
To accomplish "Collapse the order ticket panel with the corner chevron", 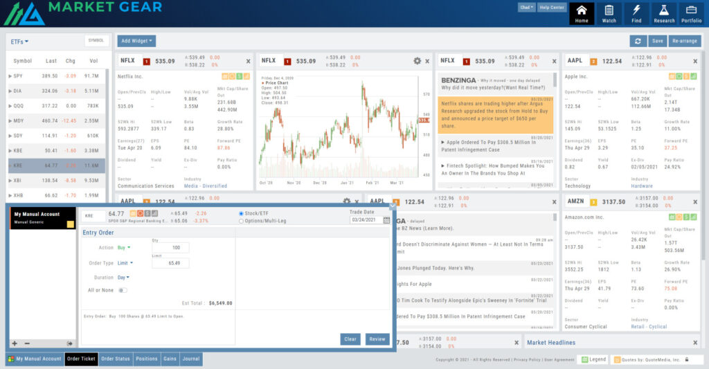I will coord(393,206).
